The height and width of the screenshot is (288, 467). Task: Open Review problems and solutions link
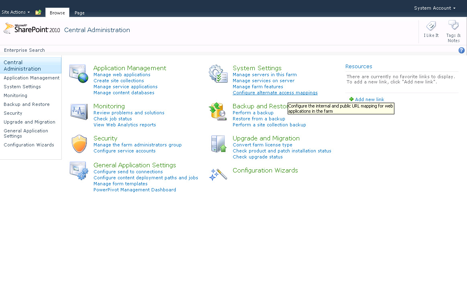(129, 113)
